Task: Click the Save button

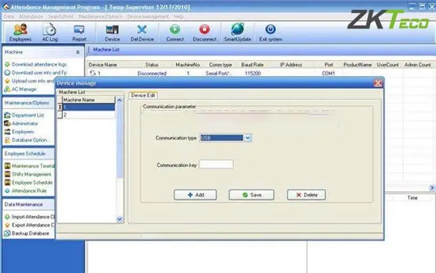Action: click(251, 195)
